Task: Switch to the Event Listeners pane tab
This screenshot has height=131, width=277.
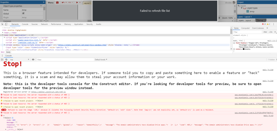Action: click(258, 28)
